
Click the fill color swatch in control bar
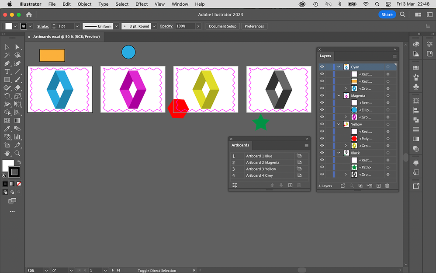pos(9,26)
